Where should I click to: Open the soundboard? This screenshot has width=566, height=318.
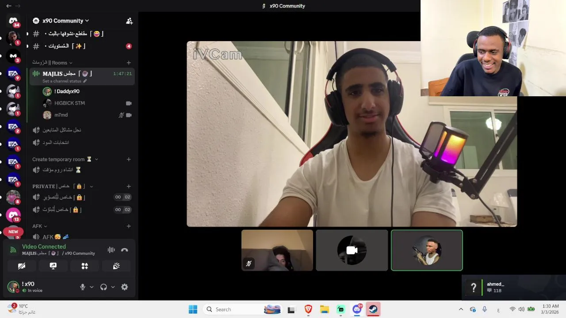click(117, 266)
